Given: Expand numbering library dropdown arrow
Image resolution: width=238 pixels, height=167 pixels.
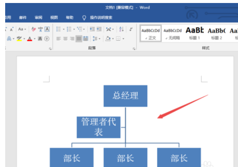Looking at the screenshot, I should click(74, 29).
